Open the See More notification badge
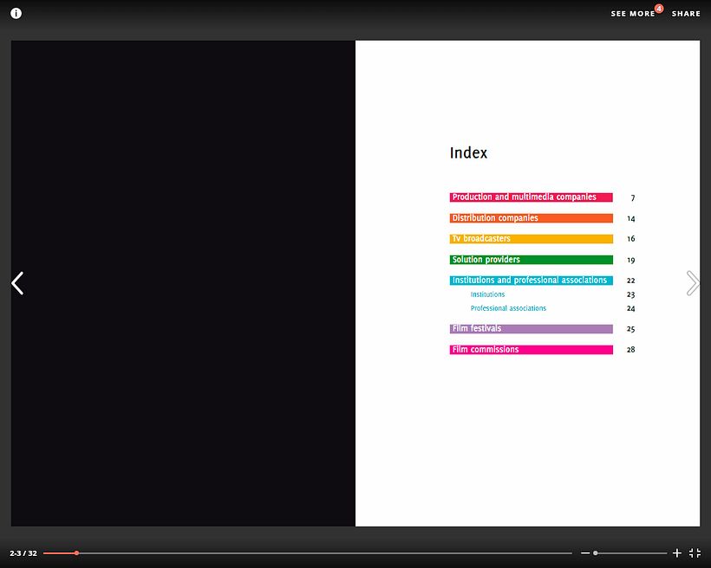Image resolution: width=711 pixels, height=568 pixels. (659, 9)
